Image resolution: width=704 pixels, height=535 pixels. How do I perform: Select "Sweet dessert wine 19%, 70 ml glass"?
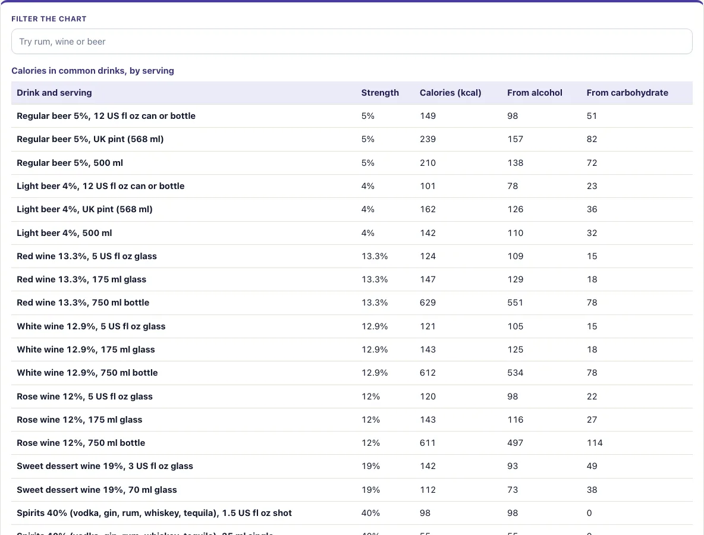[x=96, y=490]
